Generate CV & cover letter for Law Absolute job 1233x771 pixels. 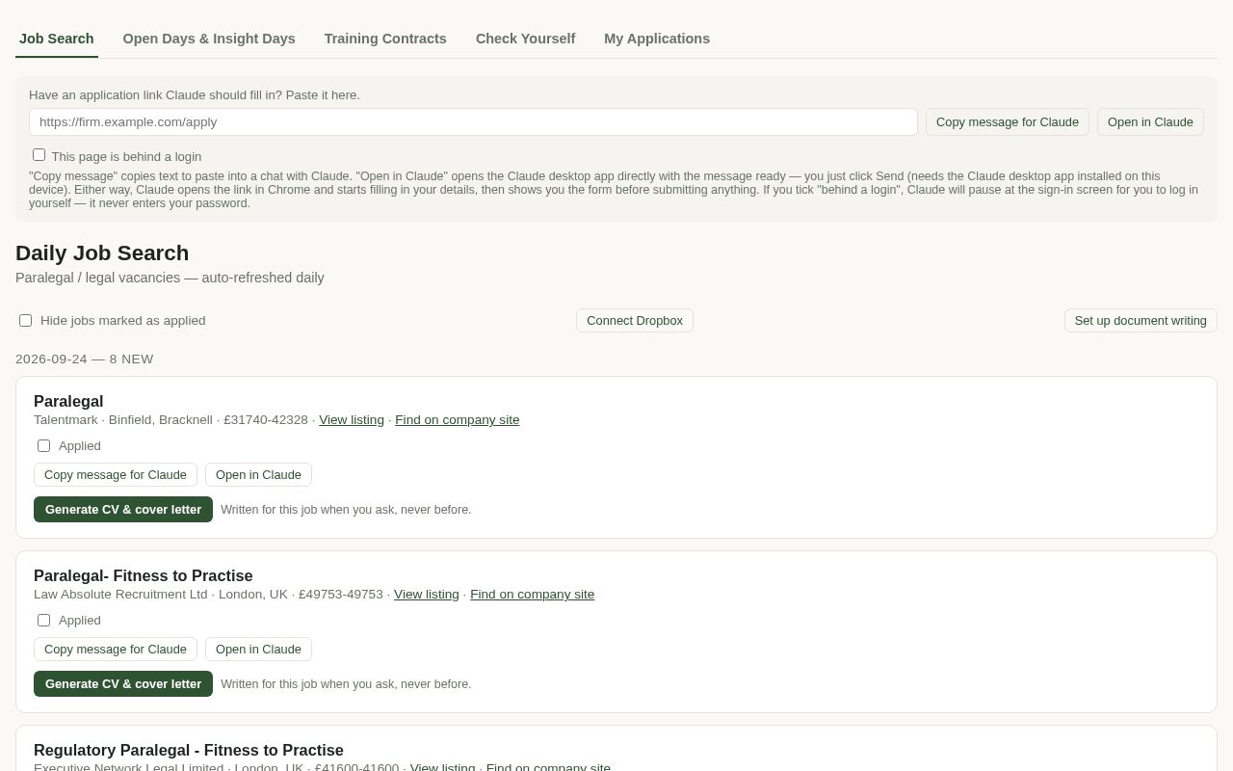[x=123, y=684]
